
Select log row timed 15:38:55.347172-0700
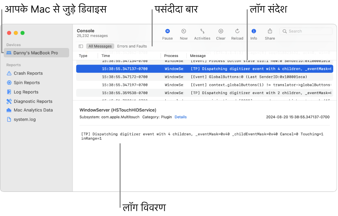pos(204,77)
